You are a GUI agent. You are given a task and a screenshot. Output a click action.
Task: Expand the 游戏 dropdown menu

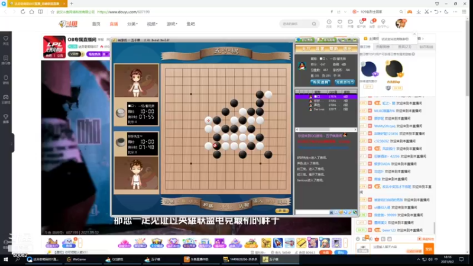tap(172, 24)
